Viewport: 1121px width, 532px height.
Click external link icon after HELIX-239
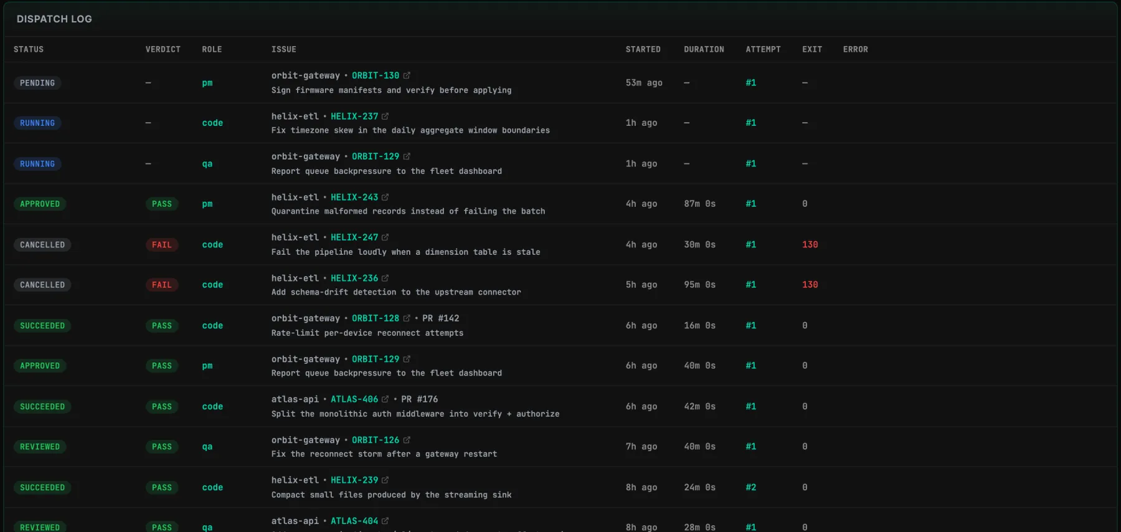pyautogui.click(x=385, y=480)
